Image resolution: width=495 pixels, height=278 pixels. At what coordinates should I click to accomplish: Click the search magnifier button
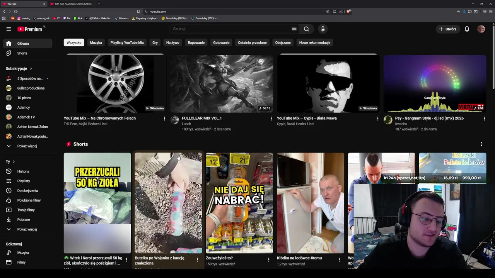click(306, 29)
